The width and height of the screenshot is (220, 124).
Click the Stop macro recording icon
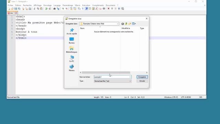[112, 9]
